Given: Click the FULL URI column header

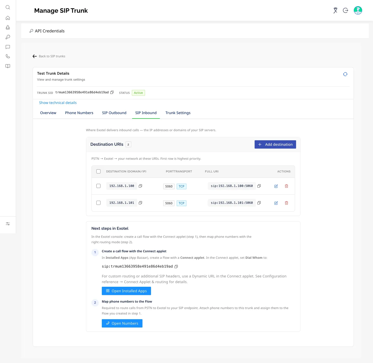Looking at the screenshot, I should 212,171.
